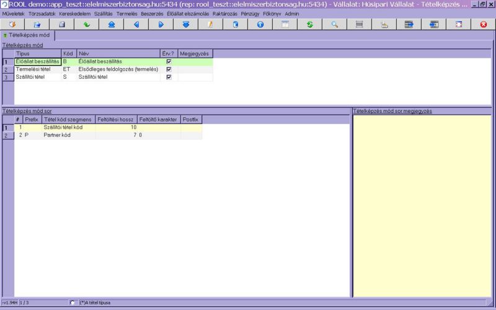
Task: Click the magnifier search icon in toolbar
Action: [x=334, y=25]
